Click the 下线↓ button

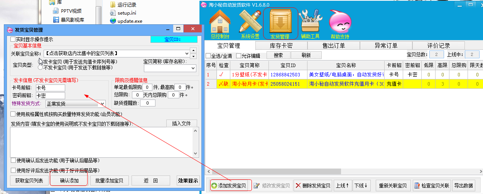362,186
